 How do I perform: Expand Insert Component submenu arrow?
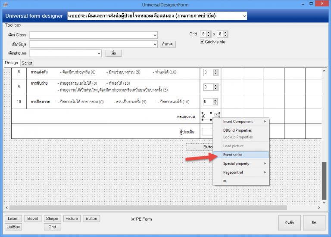click(265, 122)
